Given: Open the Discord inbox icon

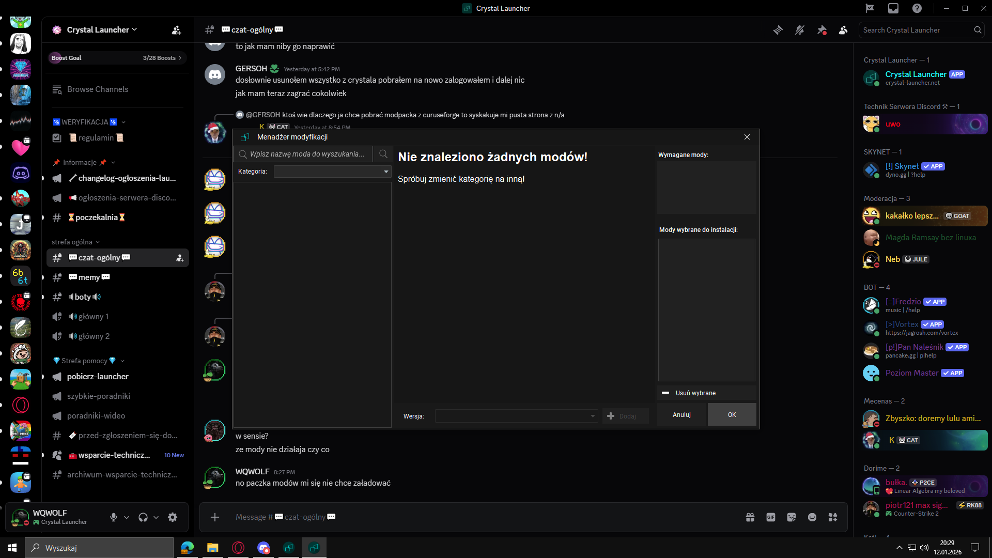Looking at the screenshot, I should (x=893, y=8).
